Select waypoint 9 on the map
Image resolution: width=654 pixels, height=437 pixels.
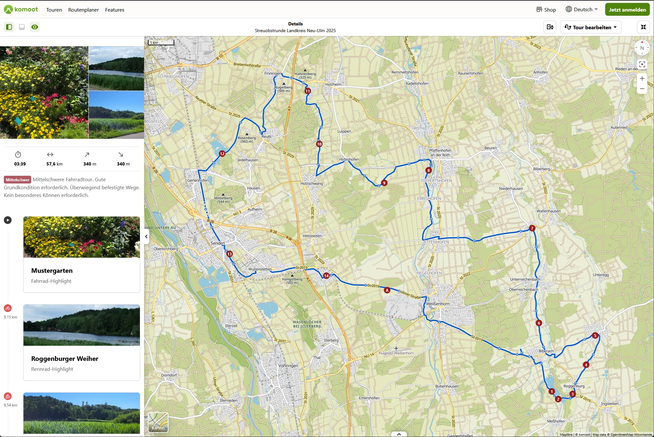tap(384, 183)
